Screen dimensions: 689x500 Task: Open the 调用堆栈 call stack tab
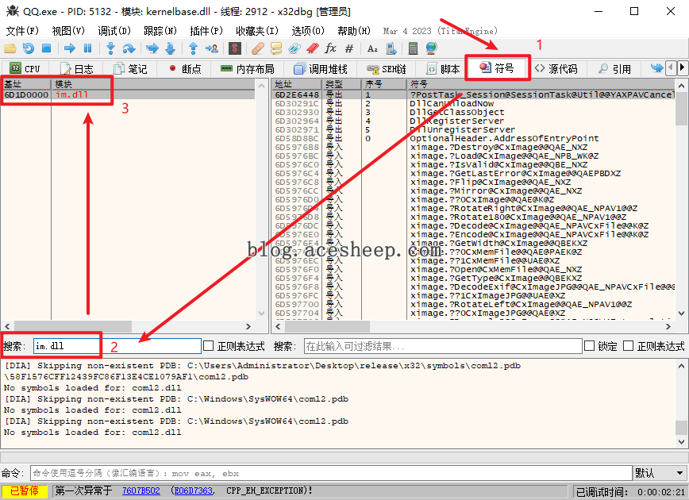coord(321,69)
